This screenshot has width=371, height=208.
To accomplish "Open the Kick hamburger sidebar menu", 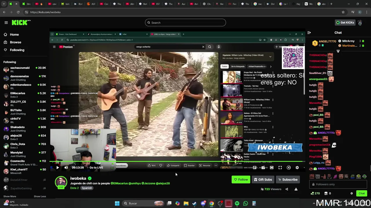I will (6, 23).
